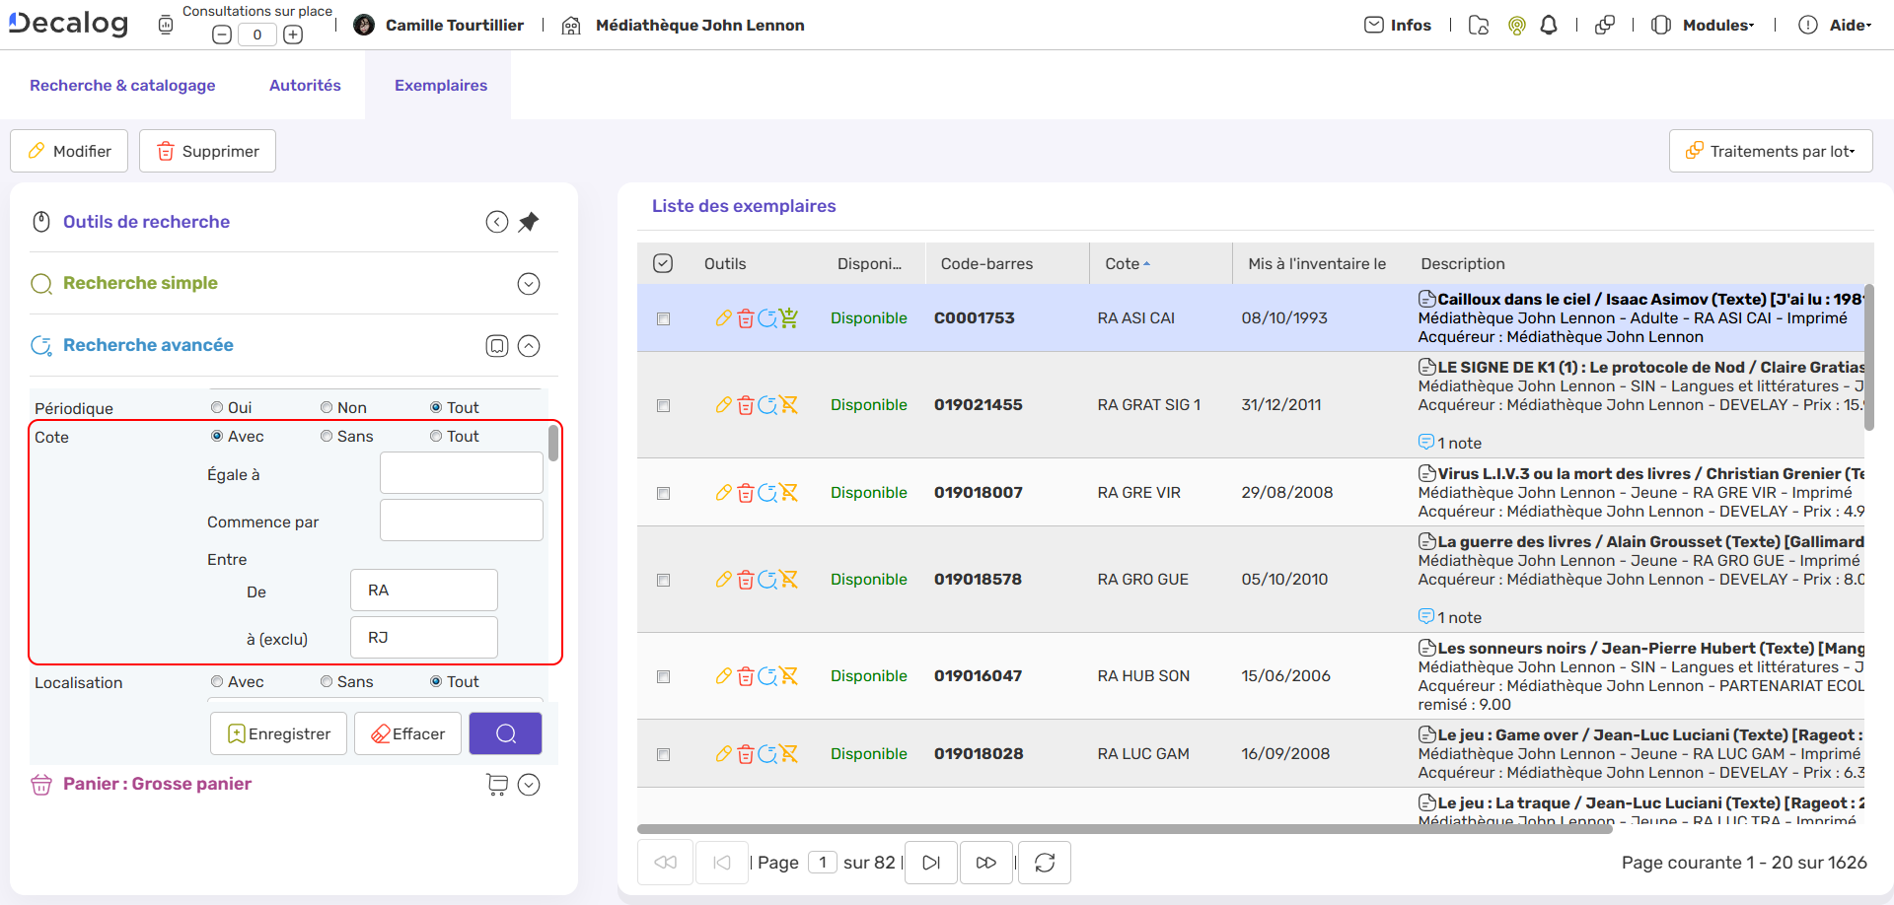The height and width of the screenshot is (905, 1894).
Task: Collapse the Recherche avancée section
Action: (530, 345)
